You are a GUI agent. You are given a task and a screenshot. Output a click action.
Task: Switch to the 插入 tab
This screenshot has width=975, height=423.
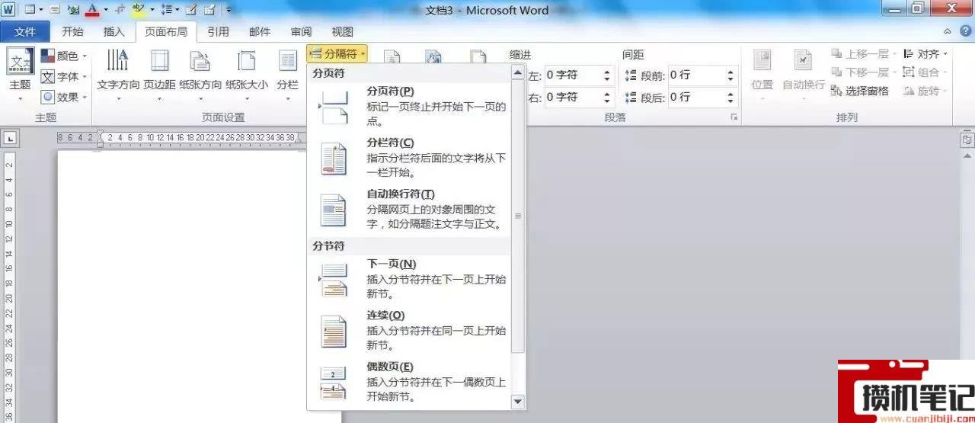[x=113, y=32]
